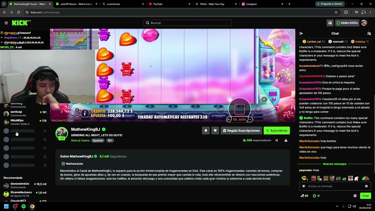375x211 pixels.
Task: Decrease the slot bet with the minus button
Action: (221, 109)
